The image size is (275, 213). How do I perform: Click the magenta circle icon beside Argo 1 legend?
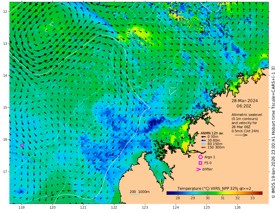(200, 157)
